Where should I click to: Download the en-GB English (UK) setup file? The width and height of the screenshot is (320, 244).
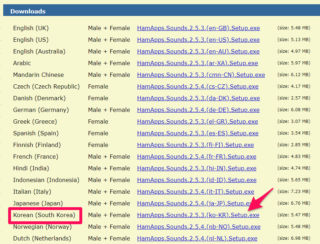198,28
